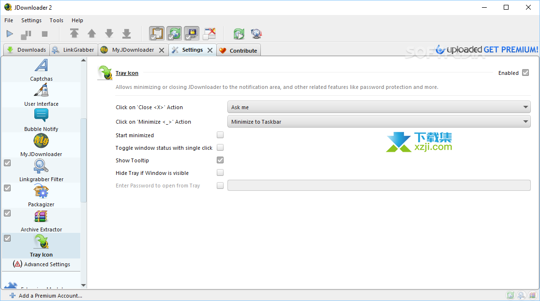Open User Interface settings section
540x301 pixels.
click(x=41, y=95)
